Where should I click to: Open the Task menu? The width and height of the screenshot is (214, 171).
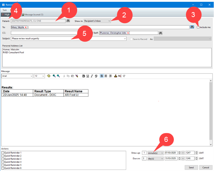(x=4, y=10)
